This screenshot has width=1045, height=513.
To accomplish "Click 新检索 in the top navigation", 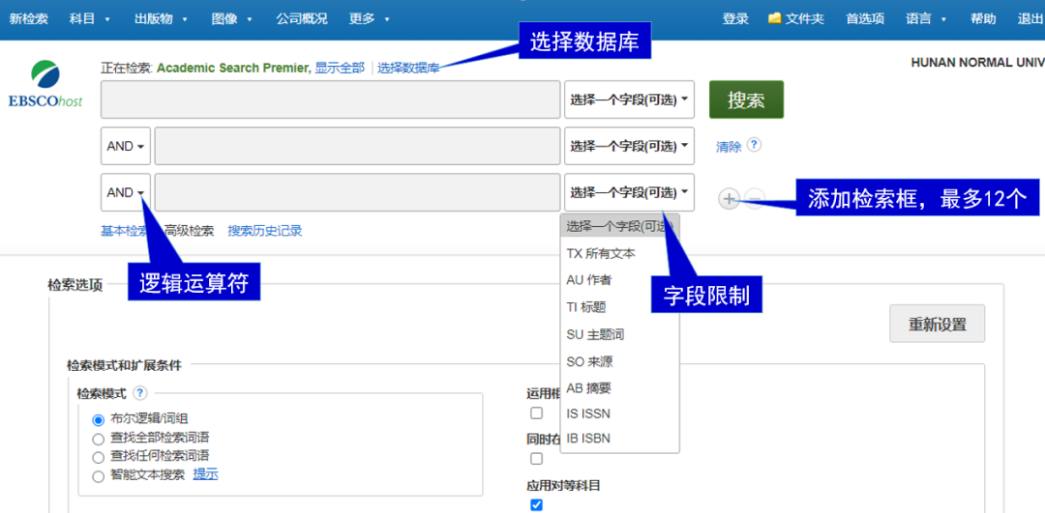I will point(28,19).
